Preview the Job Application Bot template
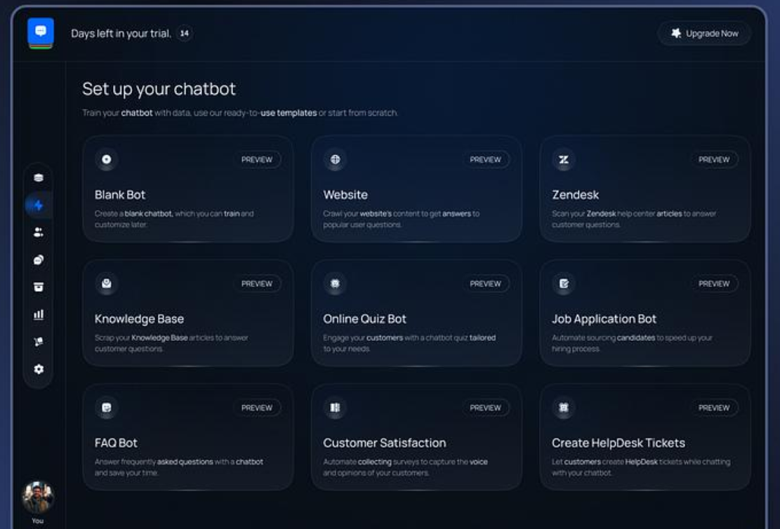 714,283
